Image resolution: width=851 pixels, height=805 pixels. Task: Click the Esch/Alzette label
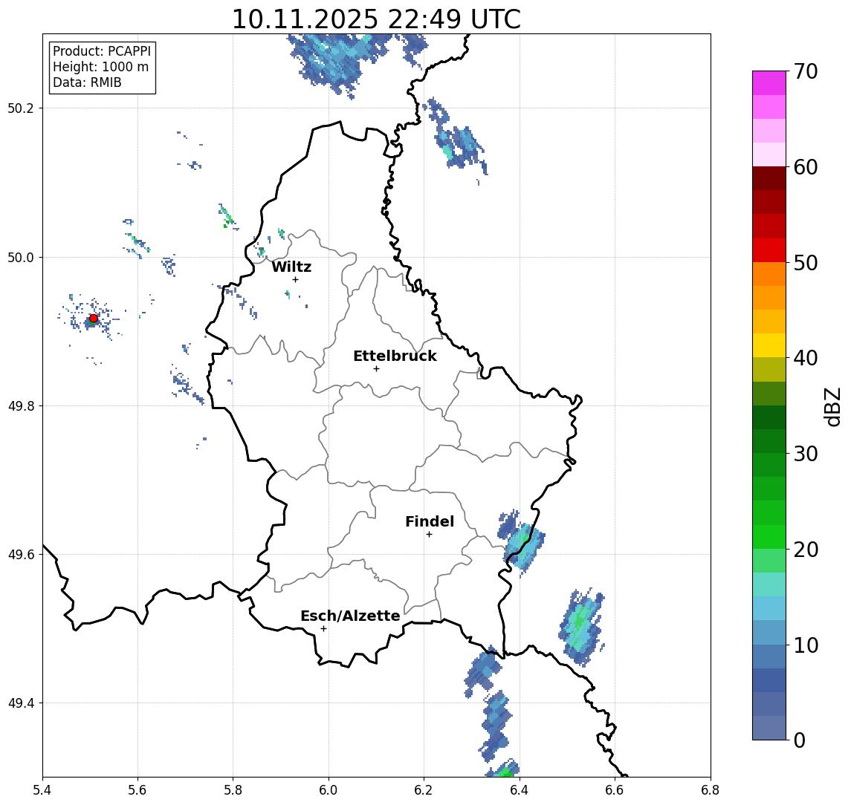click(x=350, y=616)
